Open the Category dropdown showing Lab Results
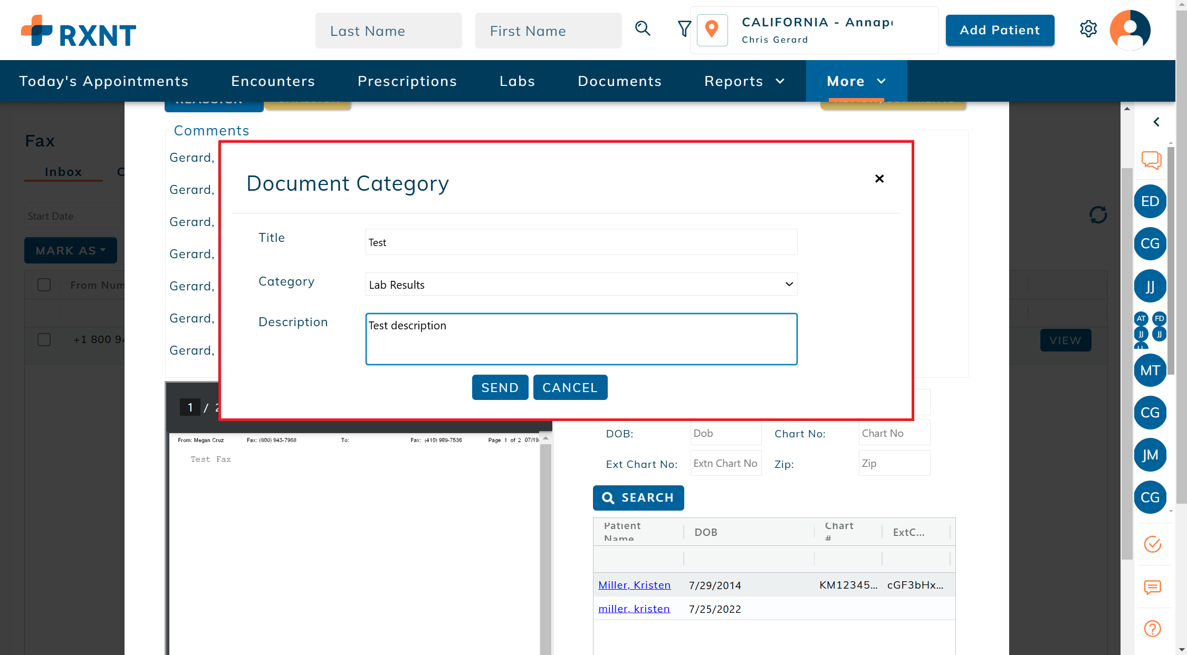The height and width of the screenshot is (655, 1187). coord(581,285)
